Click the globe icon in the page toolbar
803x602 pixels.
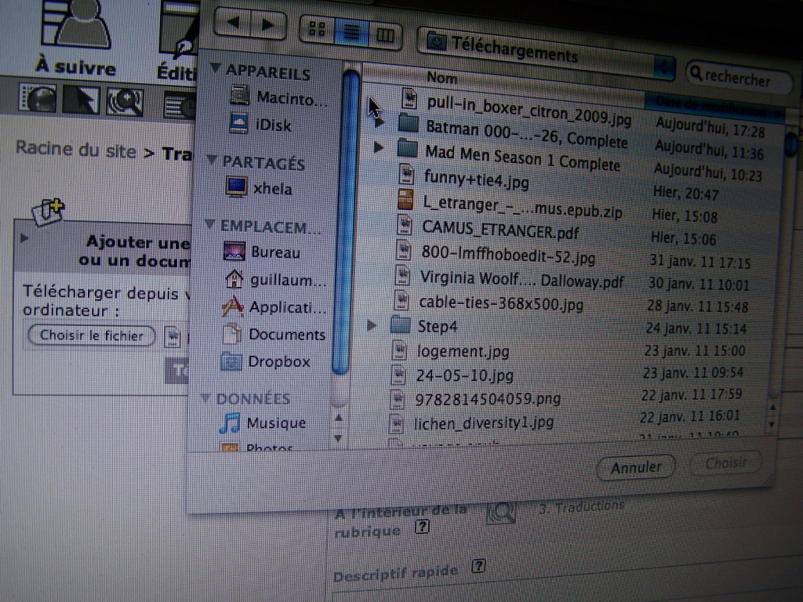(x=38, y=98)
